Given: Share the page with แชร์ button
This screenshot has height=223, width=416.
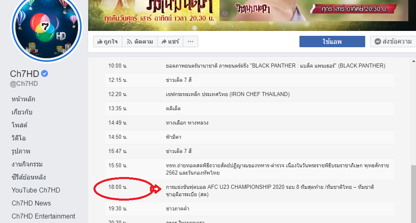Looking at the screenshot, I should click(170, 42).
